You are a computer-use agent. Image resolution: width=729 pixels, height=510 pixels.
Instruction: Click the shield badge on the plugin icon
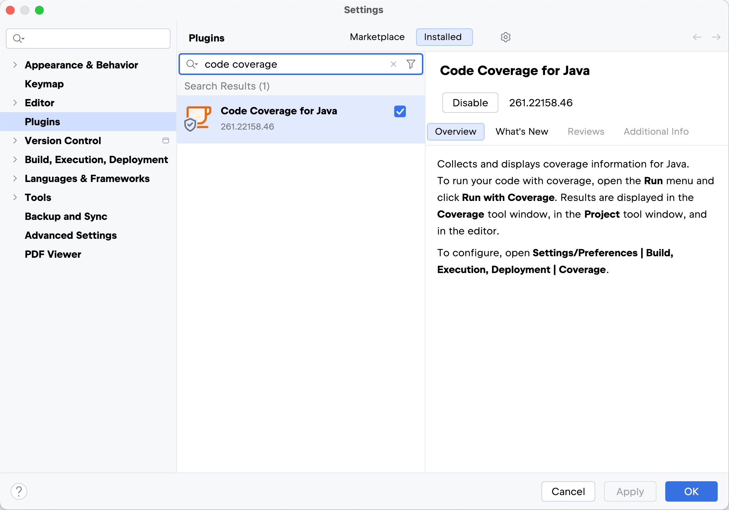tap(190, 124)
